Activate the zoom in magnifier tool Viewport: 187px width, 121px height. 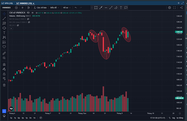click(4, 58)
